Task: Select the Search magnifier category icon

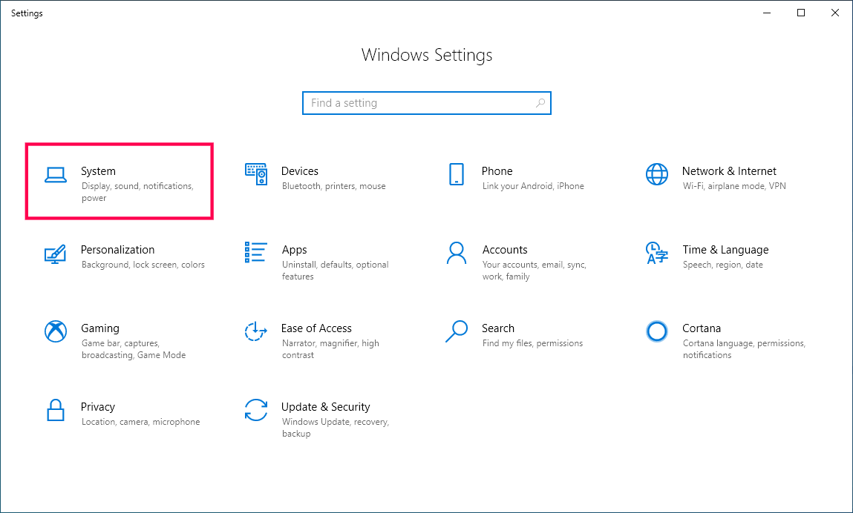Action: [x=457, y=331]
